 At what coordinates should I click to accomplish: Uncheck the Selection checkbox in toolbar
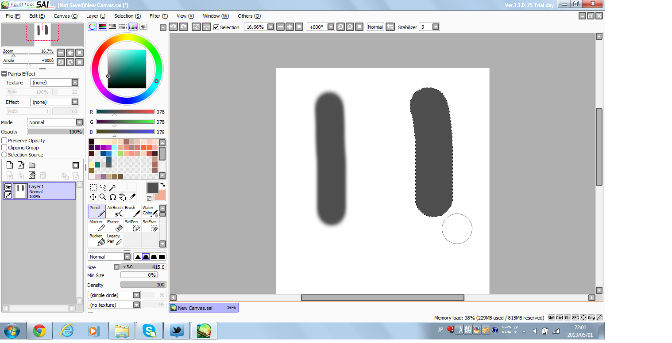pyautogui.click(x=216, y=27)
